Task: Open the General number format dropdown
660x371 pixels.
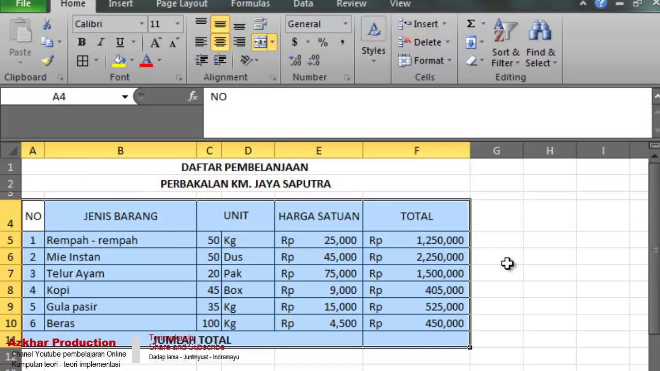Action: pyautogui.click(x=345, y=24)
